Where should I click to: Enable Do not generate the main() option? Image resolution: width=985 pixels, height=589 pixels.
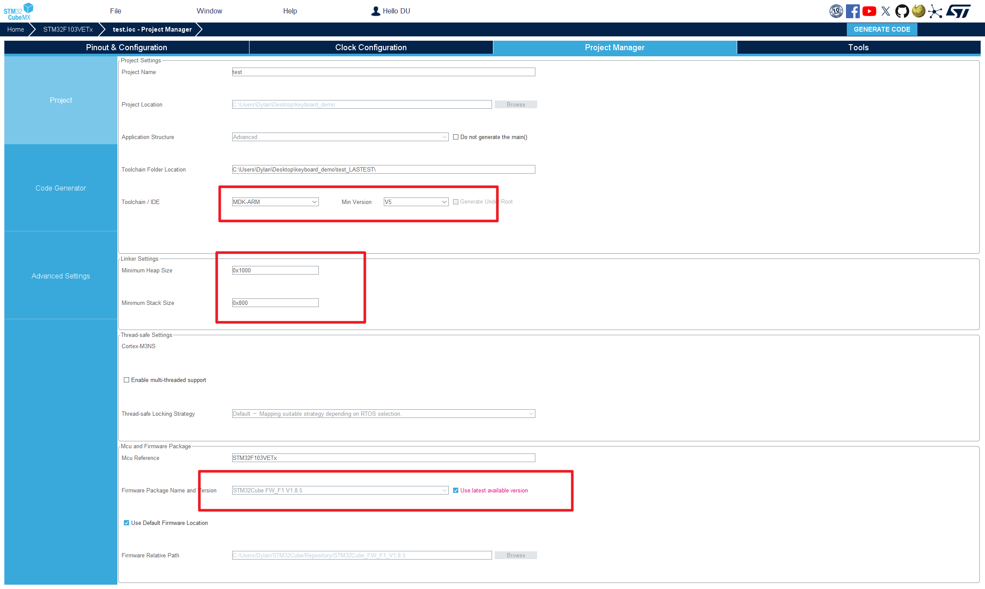456,137
